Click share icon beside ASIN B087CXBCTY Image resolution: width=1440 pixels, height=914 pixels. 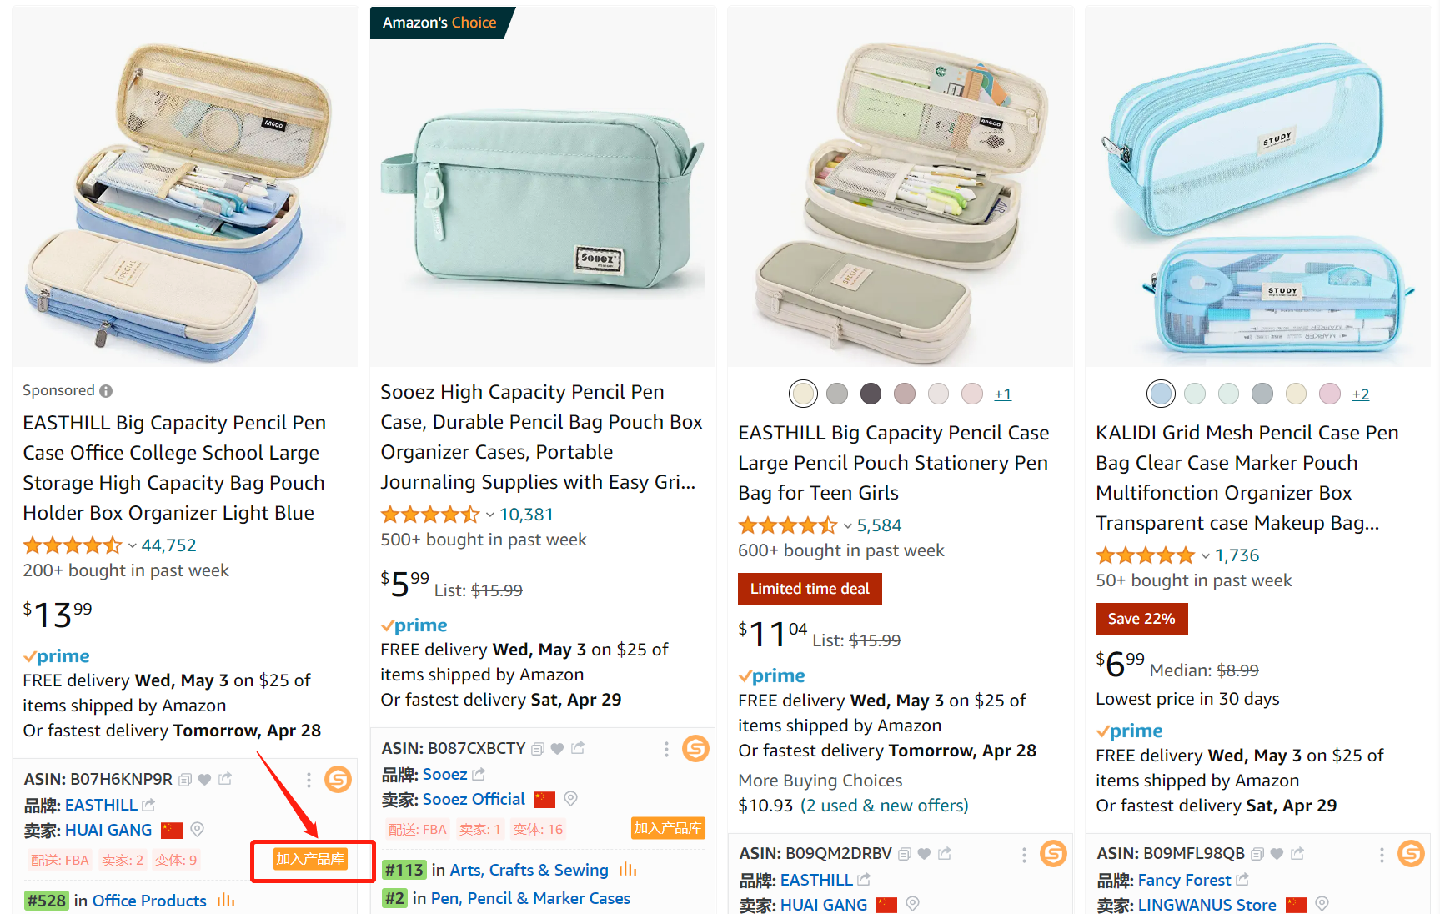(578, 748)
